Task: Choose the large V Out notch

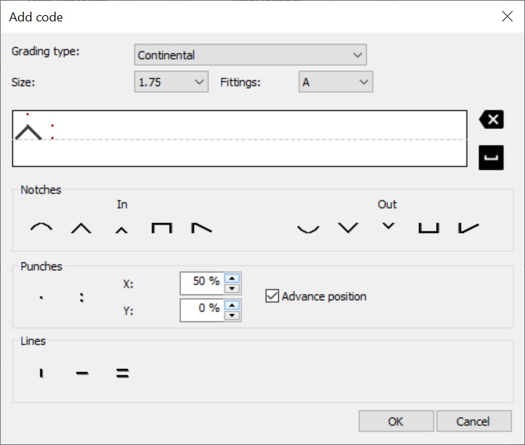Action: [348, 228]
